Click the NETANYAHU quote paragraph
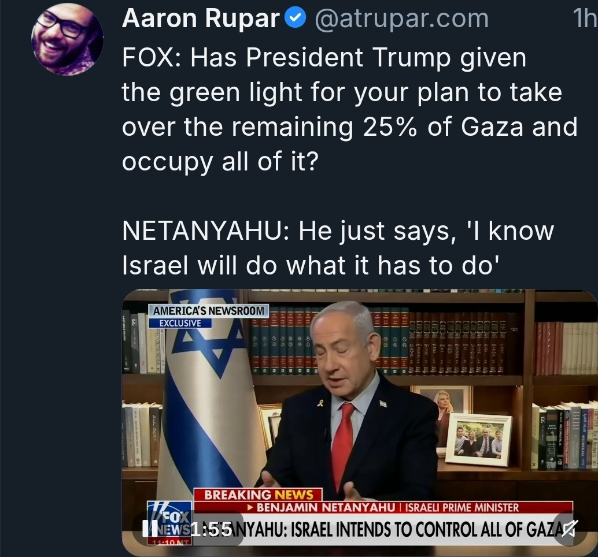Screen dimensions: 598x557 point(338,248)
